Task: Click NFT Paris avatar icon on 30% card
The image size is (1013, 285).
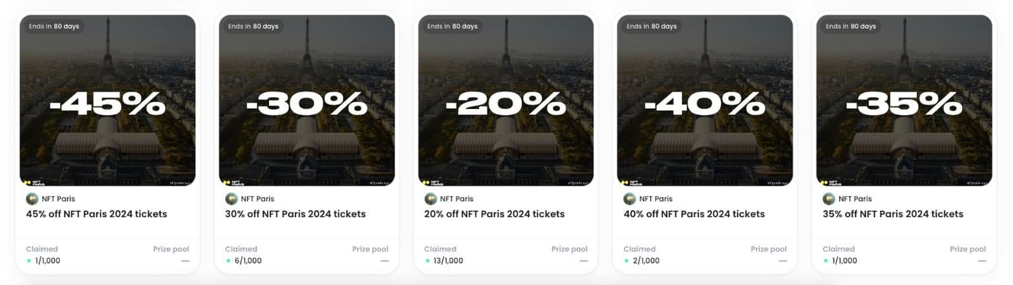Action: pos(231,199)
